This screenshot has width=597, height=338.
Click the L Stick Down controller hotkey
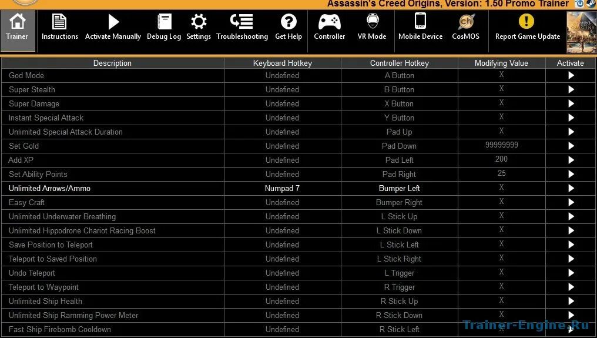click(400, 230)
